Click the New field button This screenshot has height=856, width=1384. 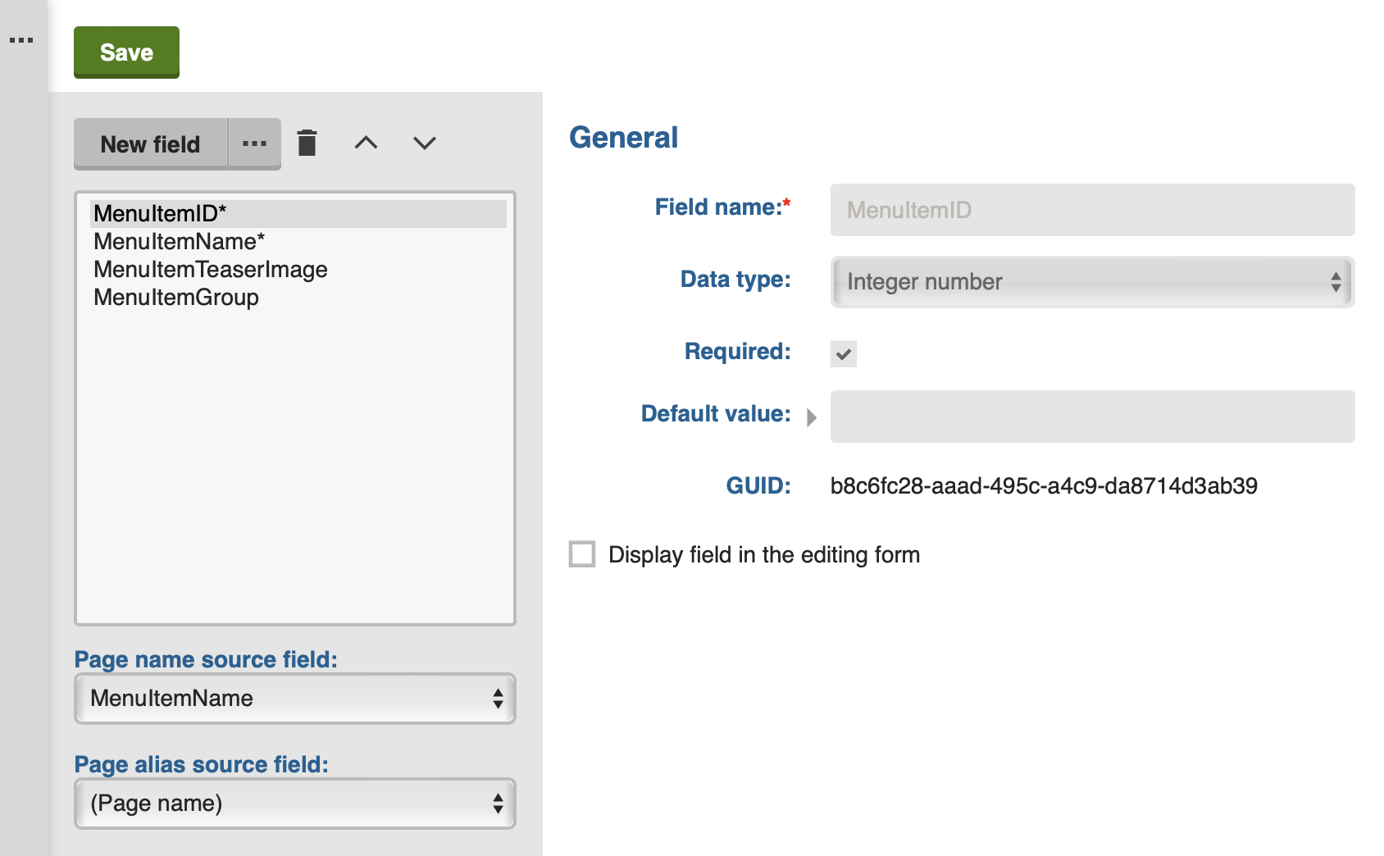(x=150, y=143)
